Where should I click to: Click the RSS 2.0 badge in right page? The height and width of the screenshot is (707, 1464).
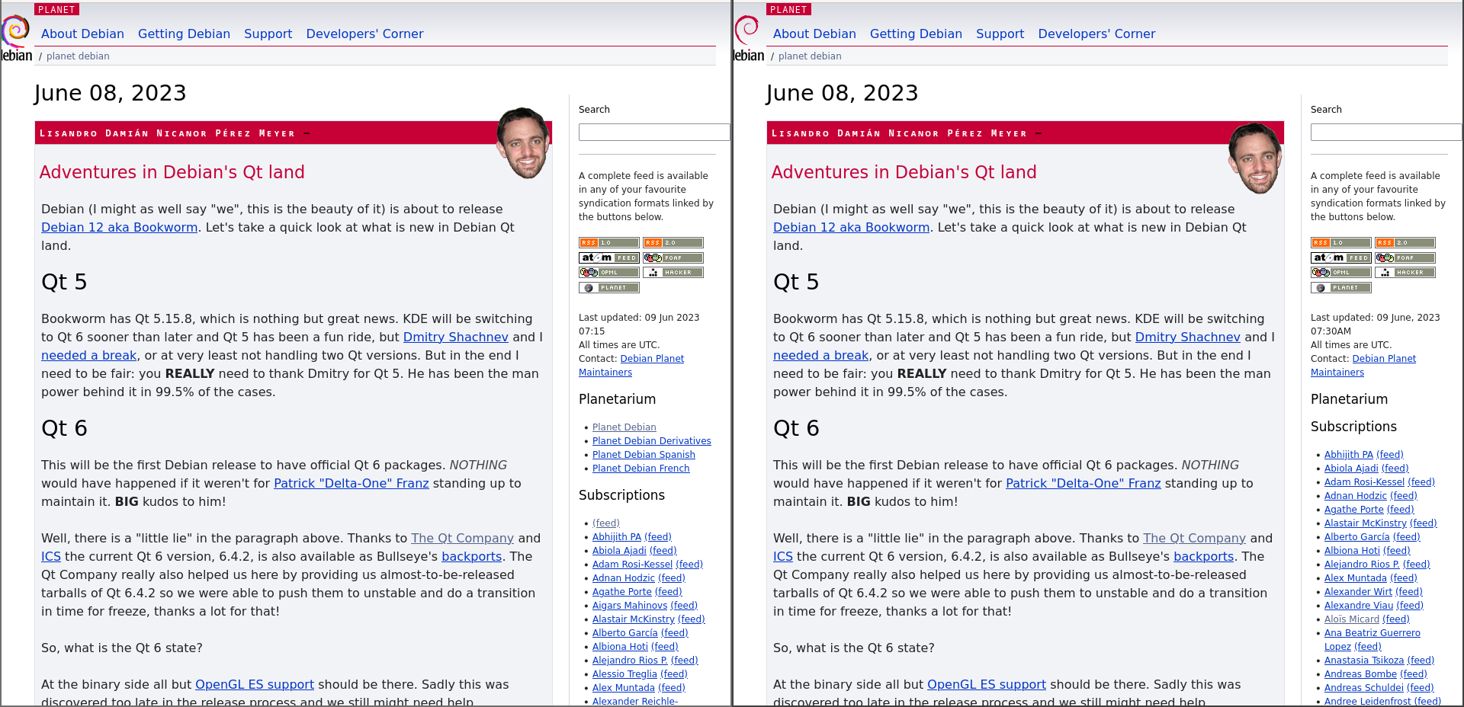point(1405,243)
